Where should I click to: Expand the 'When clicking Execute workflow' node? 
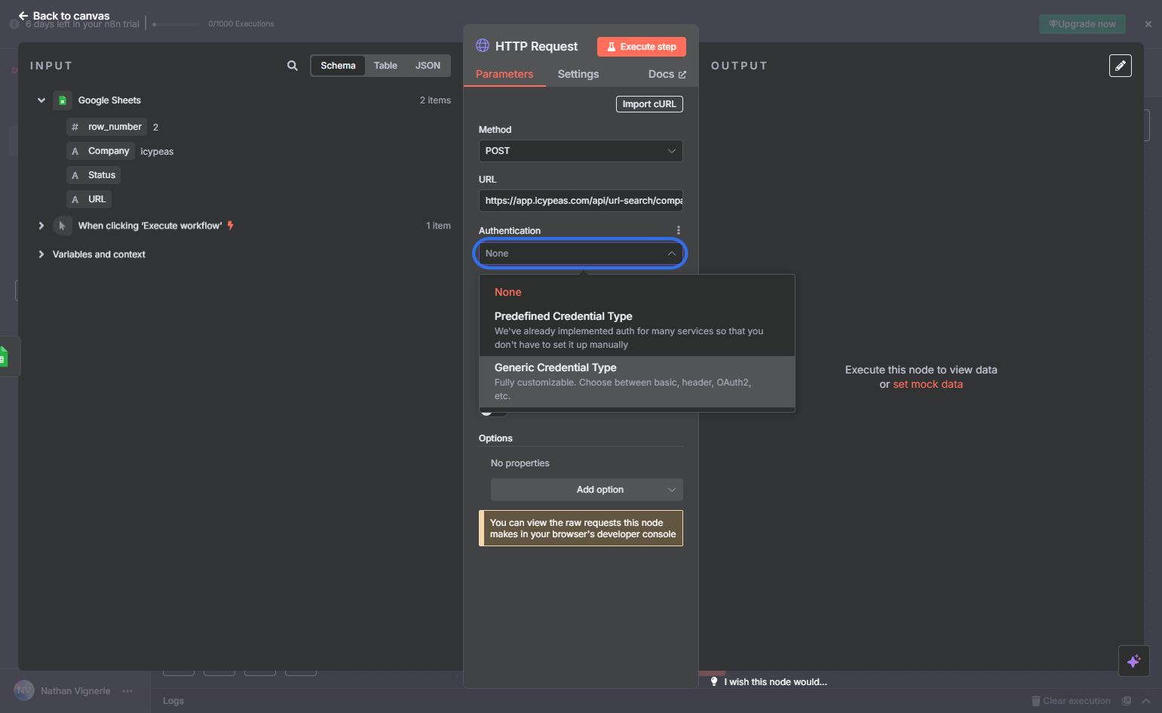(41, 226)
